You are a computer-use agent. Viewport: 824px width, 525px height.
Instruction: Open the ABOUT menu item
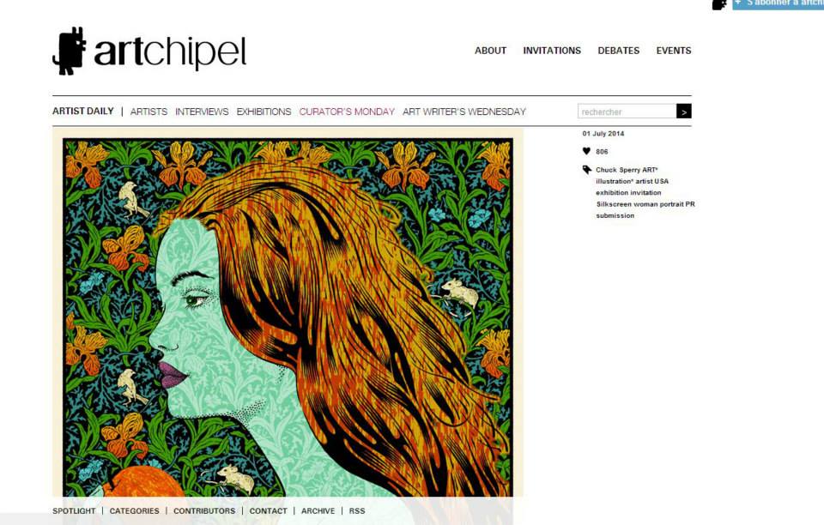click(x=490, y=51)
